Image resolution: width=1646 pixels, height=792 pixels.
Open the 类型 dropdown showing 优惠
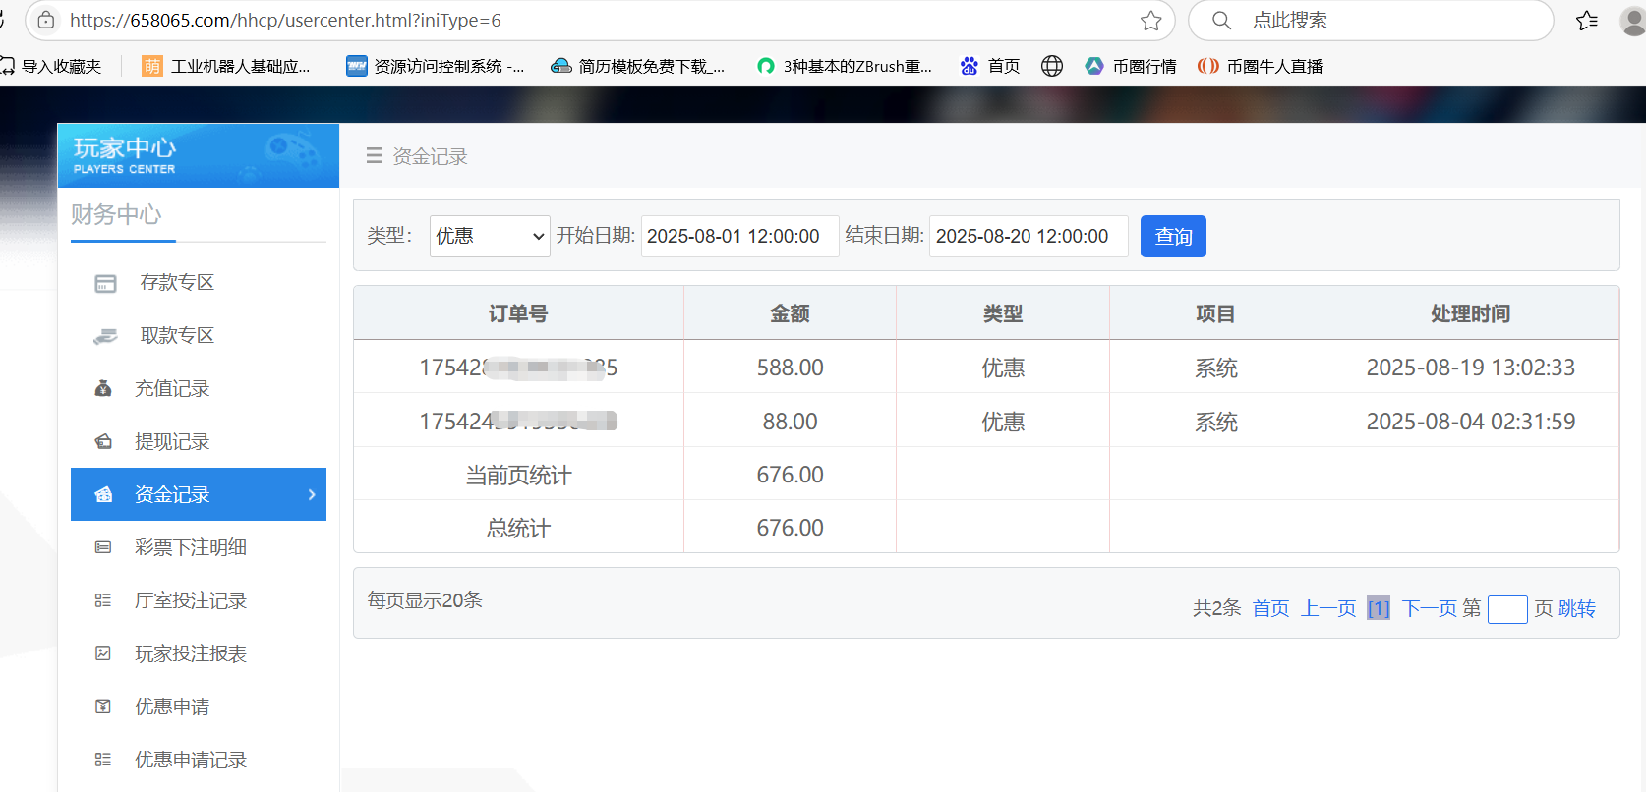[489, 237]
